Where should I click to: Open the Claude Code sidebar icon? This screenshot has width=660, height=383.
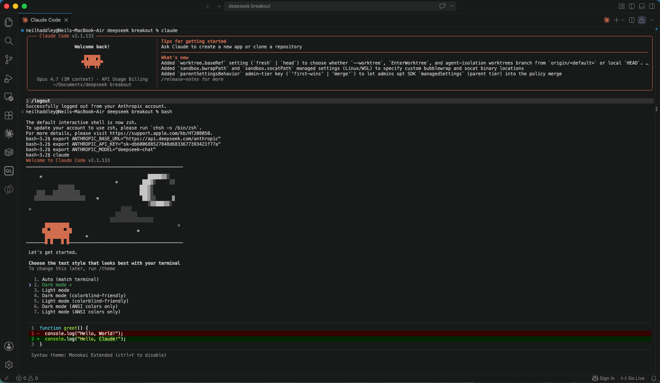(x=9, y=134)
